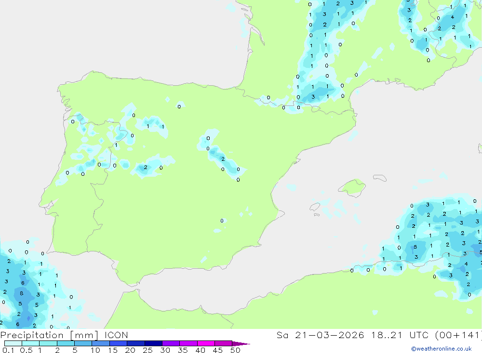The width and height of the screenshot is (482, 353).
Task: Click the '35' legend scale label
Action: tap(183, 350)
